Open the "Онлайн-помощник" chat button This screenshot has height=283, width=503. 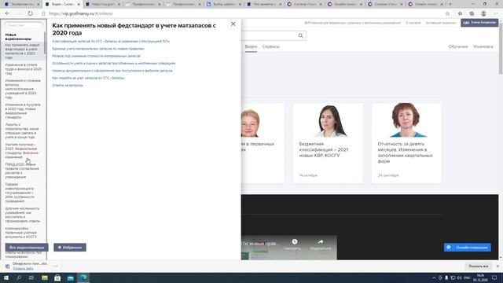point(468,248)
